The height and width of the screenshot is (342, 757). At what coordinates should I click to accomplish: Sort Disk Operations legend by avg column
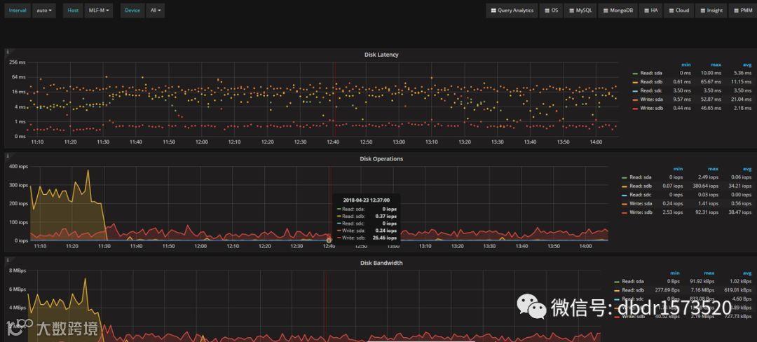tap(747, 168)
